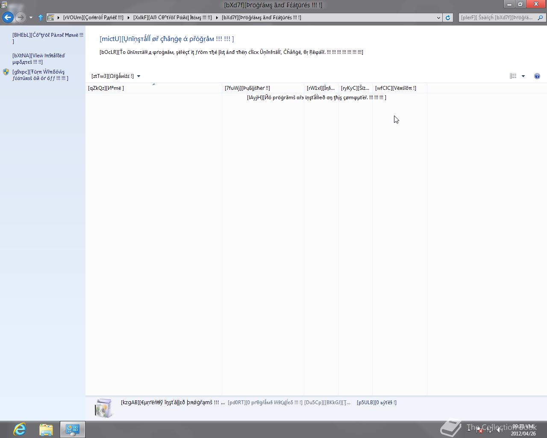Image resolution: width=547 pixels, height=438 pixels.
Task: Expand arrow after Control Panel breadcrumb
Action: 128,18
